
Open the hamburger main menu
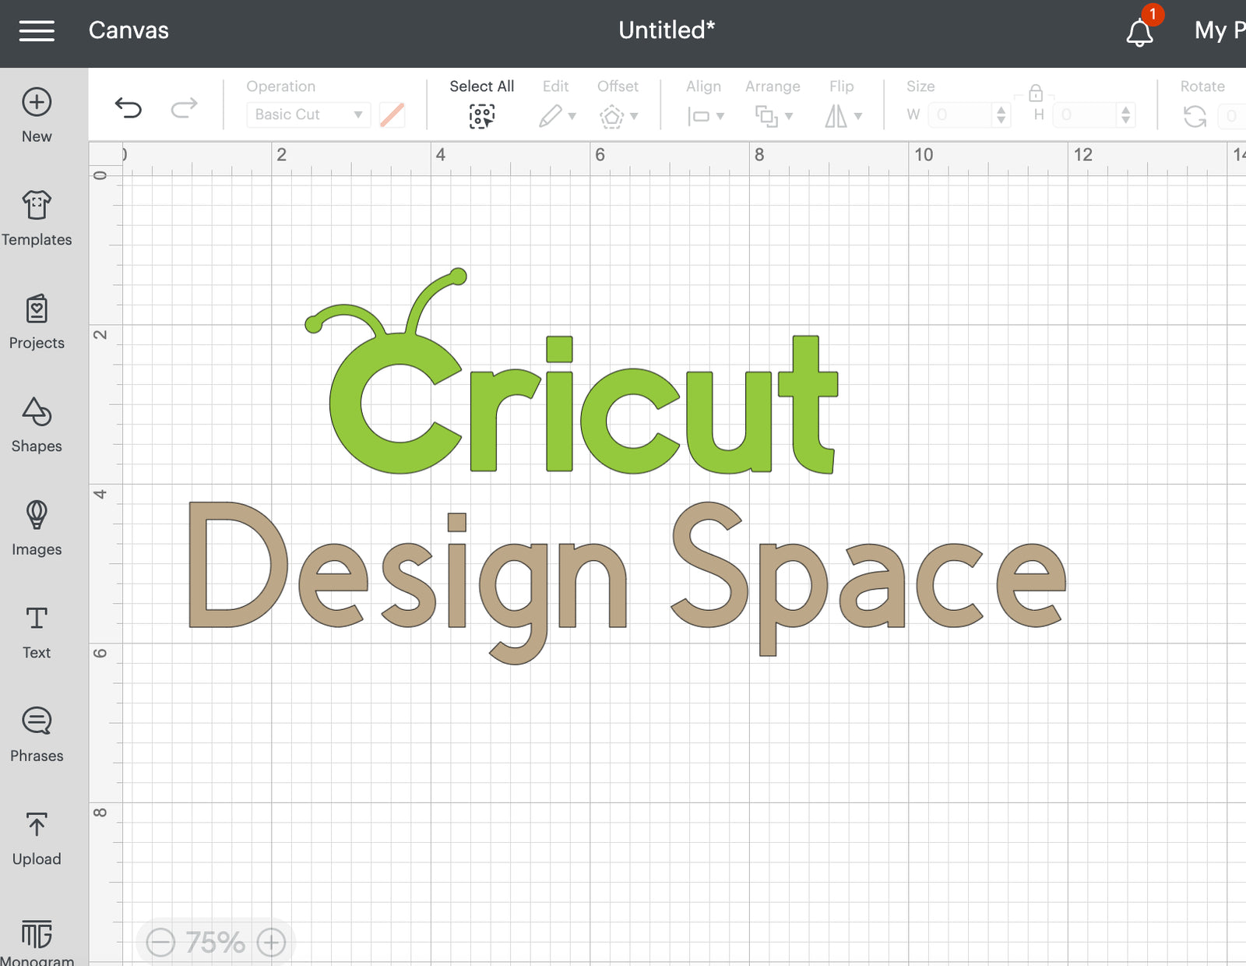[x=37, y=31]
